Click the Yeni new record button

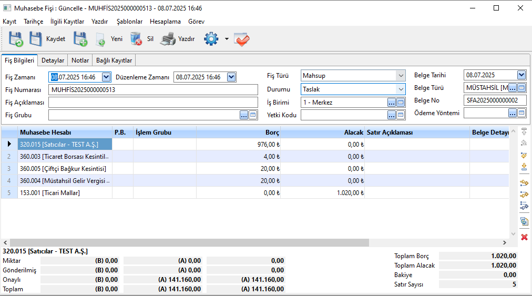(116, 39)
